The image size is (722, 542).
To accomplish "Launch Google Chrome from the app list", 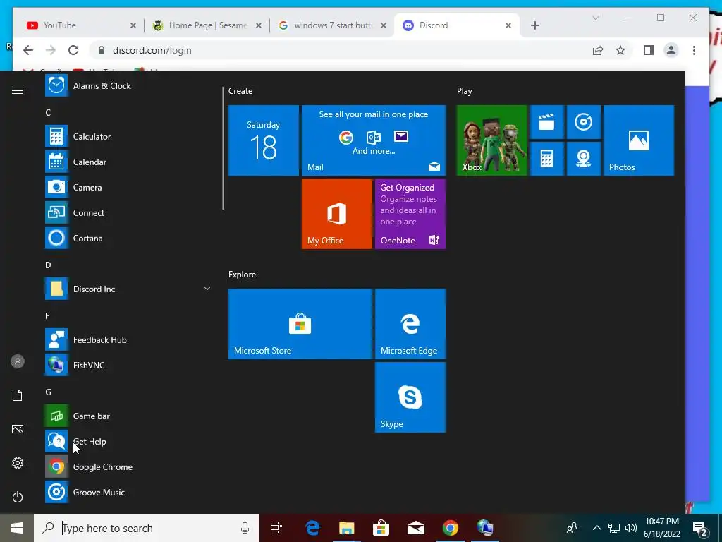I will pos(128,467).
